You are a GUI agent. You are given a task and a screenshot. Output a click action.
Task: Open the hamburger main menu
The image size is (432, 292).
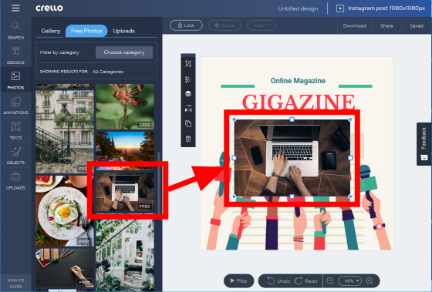(x=15, y=8)
